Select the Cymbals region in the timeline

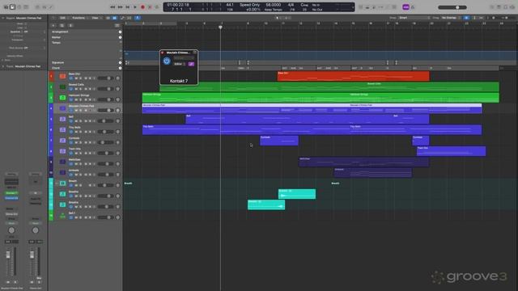click(279, 141)
